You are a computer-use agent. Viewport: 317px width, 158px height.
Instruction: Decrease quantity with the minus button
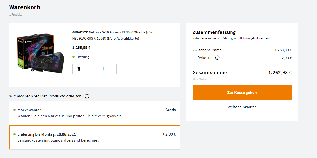[x=96, y=69]
